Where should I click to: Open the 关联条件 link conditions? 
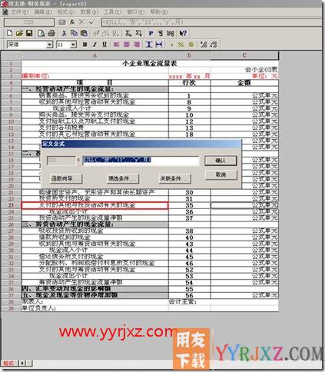pos(175,178)
